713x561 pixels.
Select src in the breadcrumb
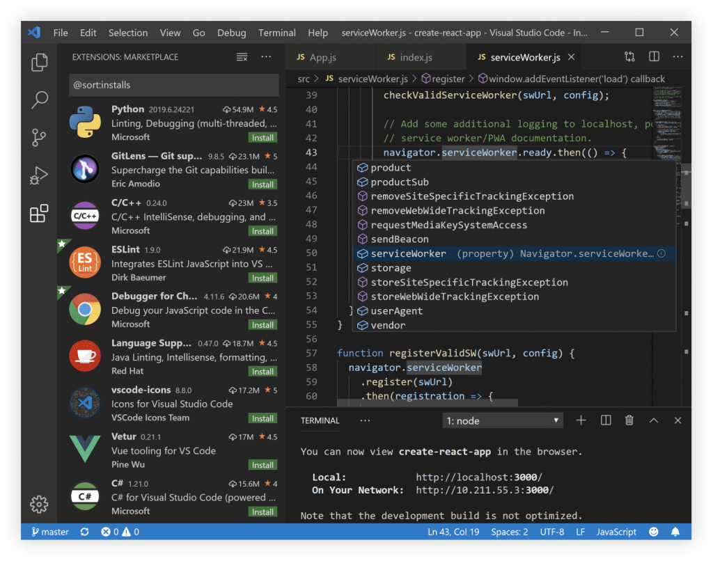[x=304, y=79]
